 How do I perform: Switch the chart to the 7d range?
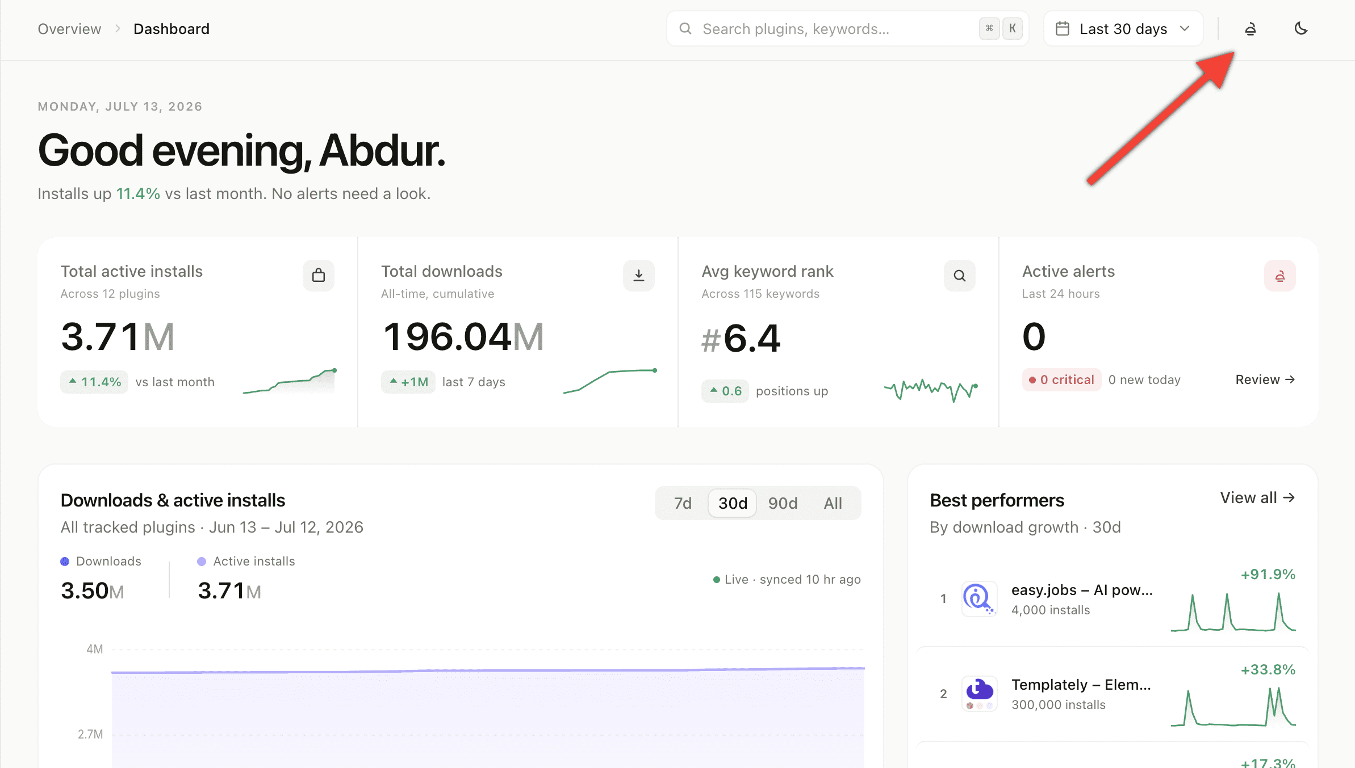tap(683, 503)
